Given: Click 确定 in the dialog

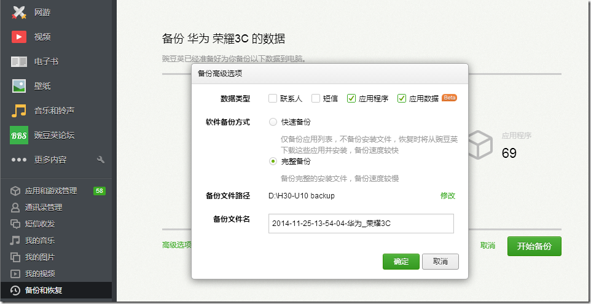Looking at the screenshot, I should coord(401,262).
